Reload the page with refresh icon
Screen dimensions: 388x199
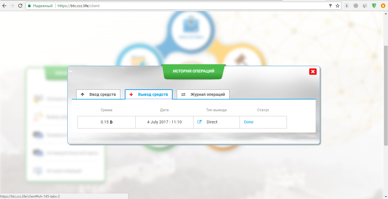coord(20,6)
